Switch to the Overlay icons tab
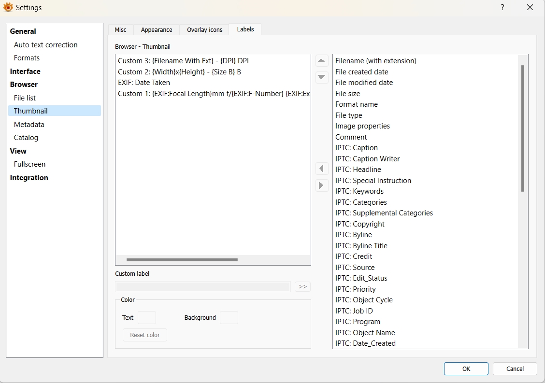The image size is (545, 383). pos(205,30)
